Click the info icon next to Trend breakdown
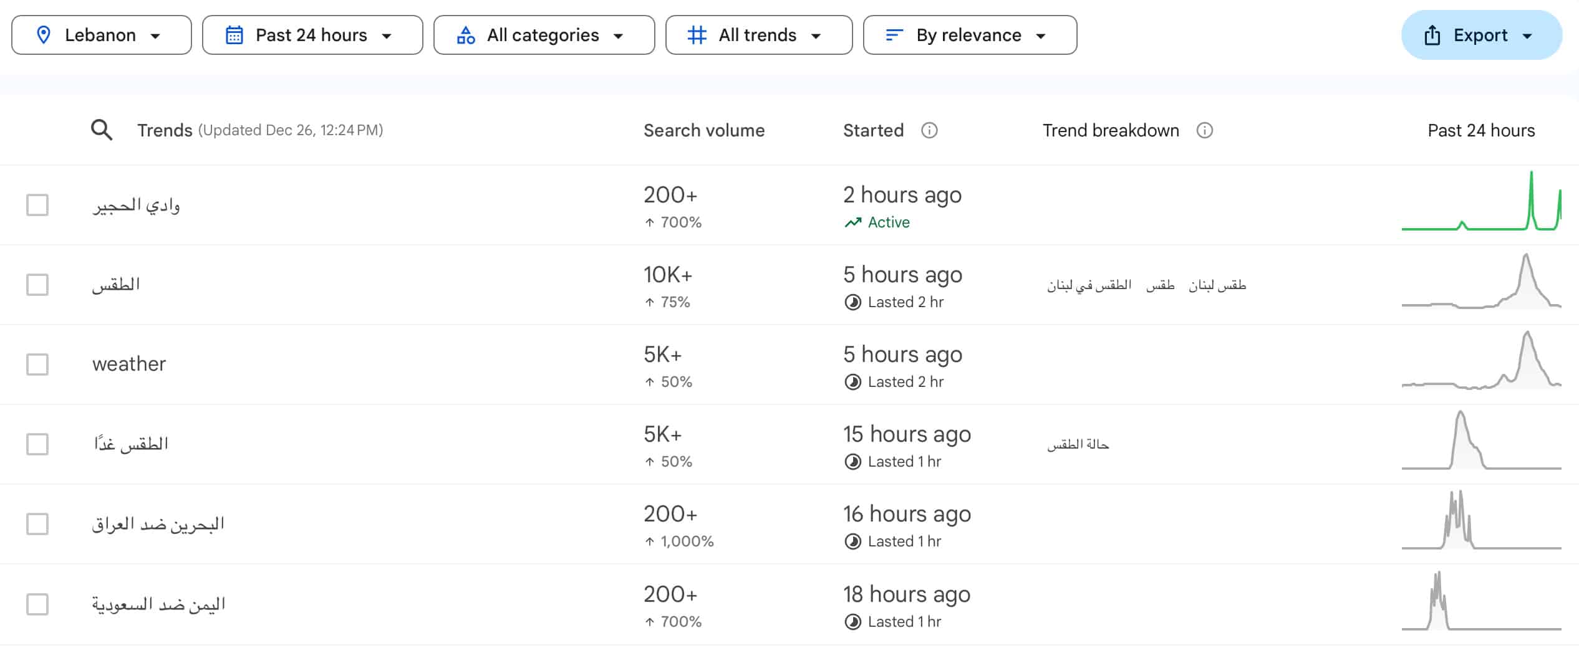This screenshot has width=1579, height=653. [x=1204, y=130]
